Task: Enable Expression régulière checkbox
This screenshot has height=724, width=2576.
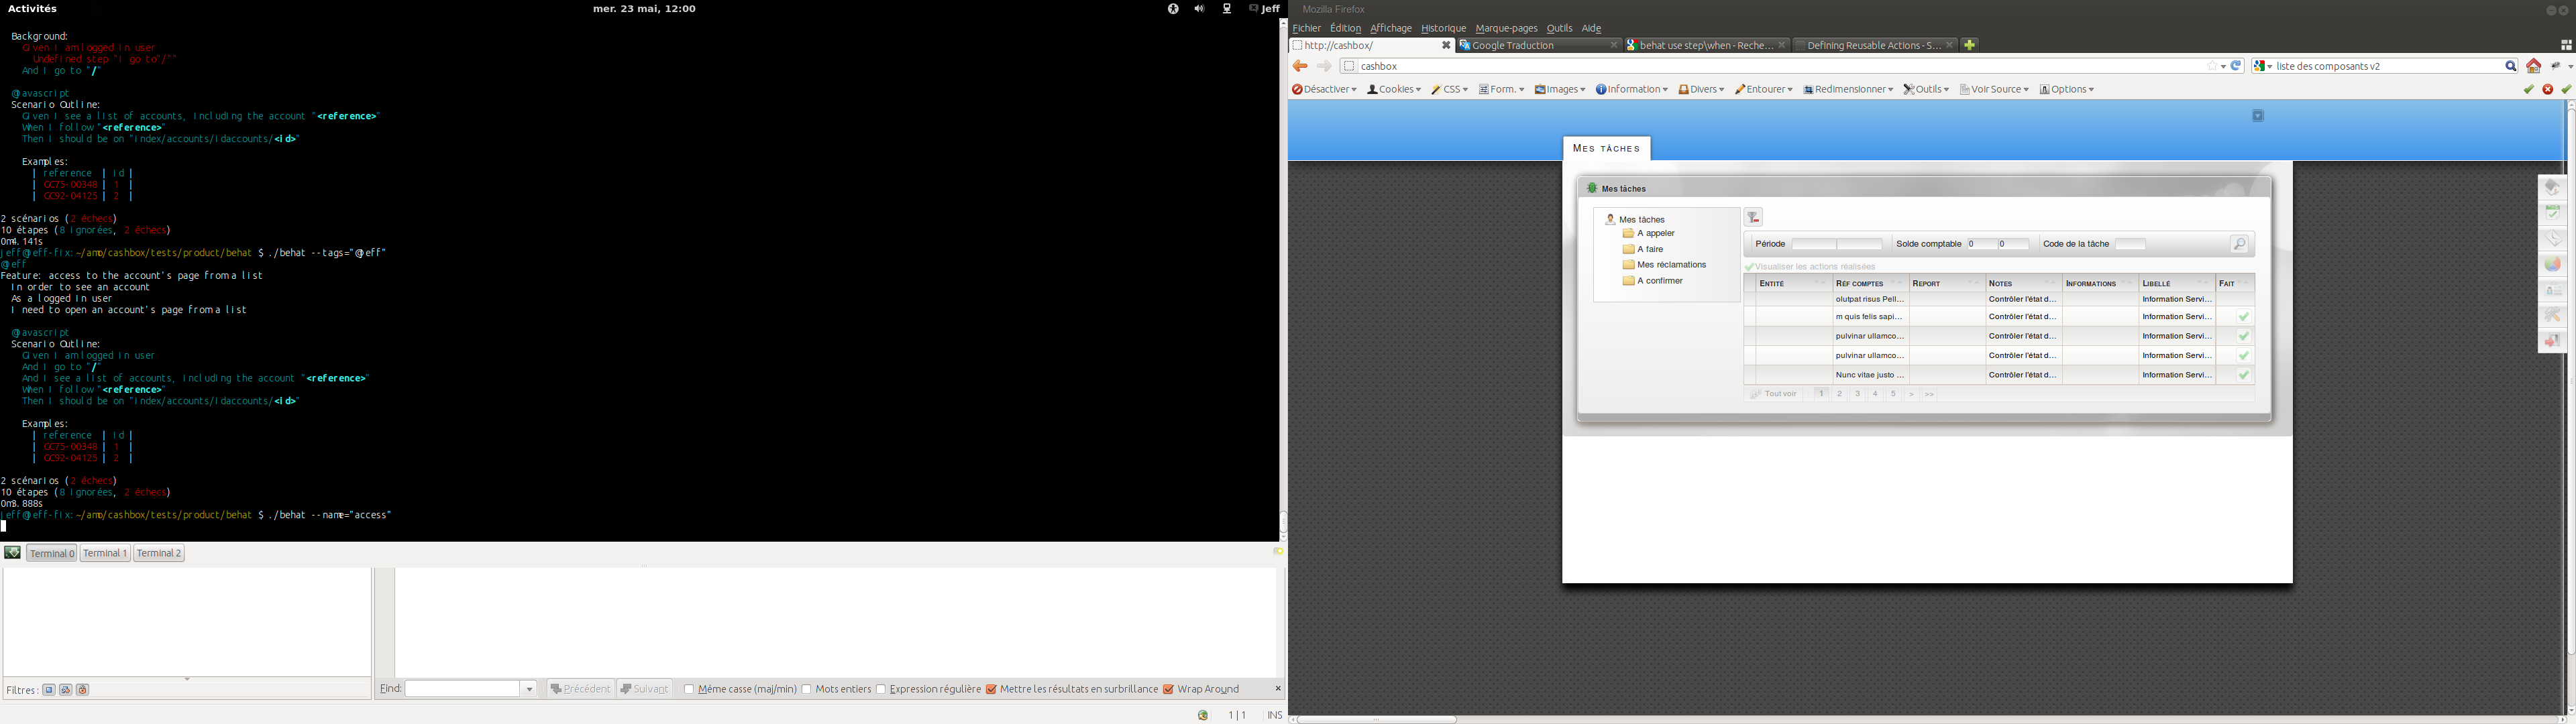Action: click(880, 689)
